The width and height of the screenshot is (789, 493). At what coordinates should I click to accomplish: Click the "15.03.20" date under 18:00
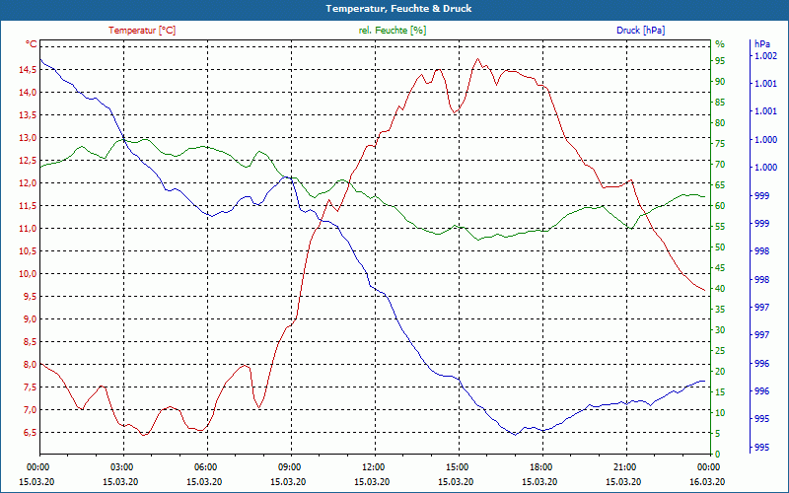pos(539,481)
